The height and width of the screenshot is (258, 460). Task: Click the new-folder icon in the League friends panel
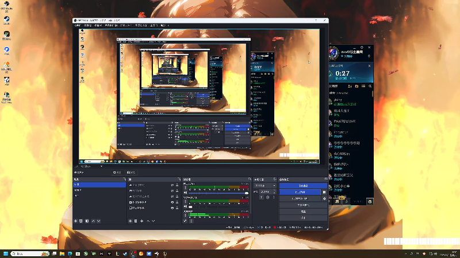point(356,87)
